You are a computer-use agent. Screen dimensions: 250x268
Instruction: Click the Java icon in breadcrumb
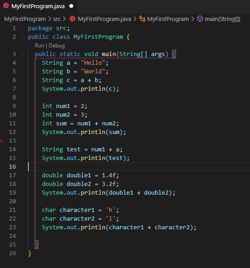[x=72, y=19]
